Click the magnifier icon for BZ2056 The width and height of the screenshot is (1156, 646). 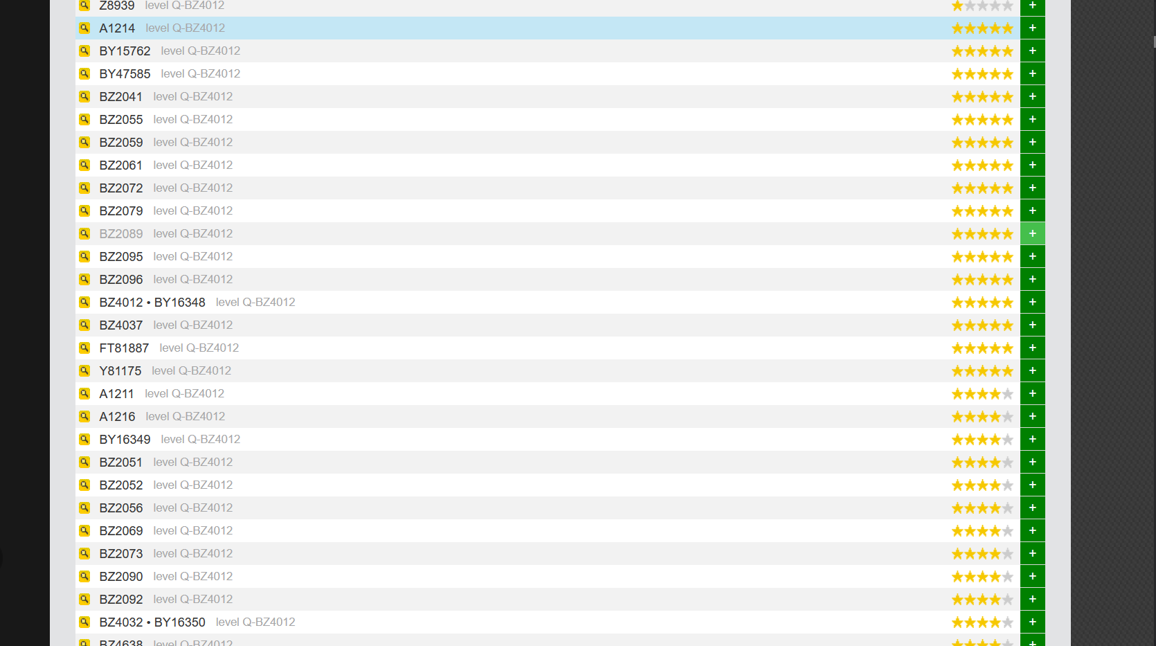(84, 508)
